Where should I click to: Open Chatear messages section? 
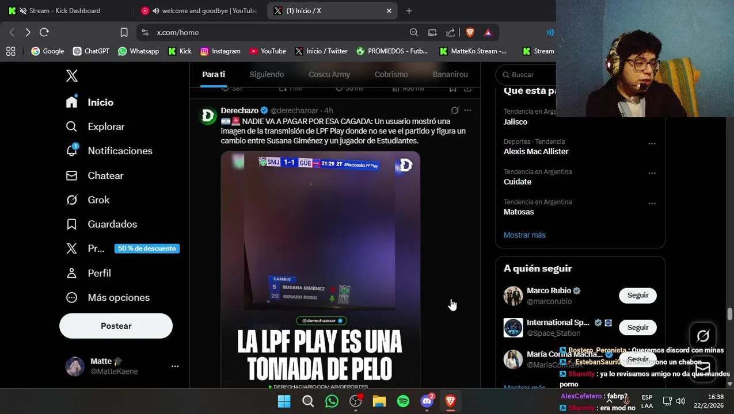point(94,175)
